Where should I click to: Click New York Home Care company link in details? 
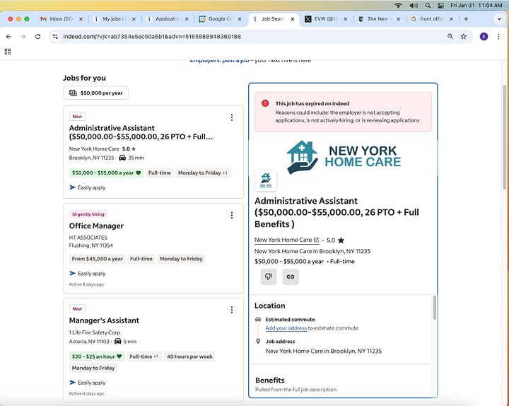point(286,240)
